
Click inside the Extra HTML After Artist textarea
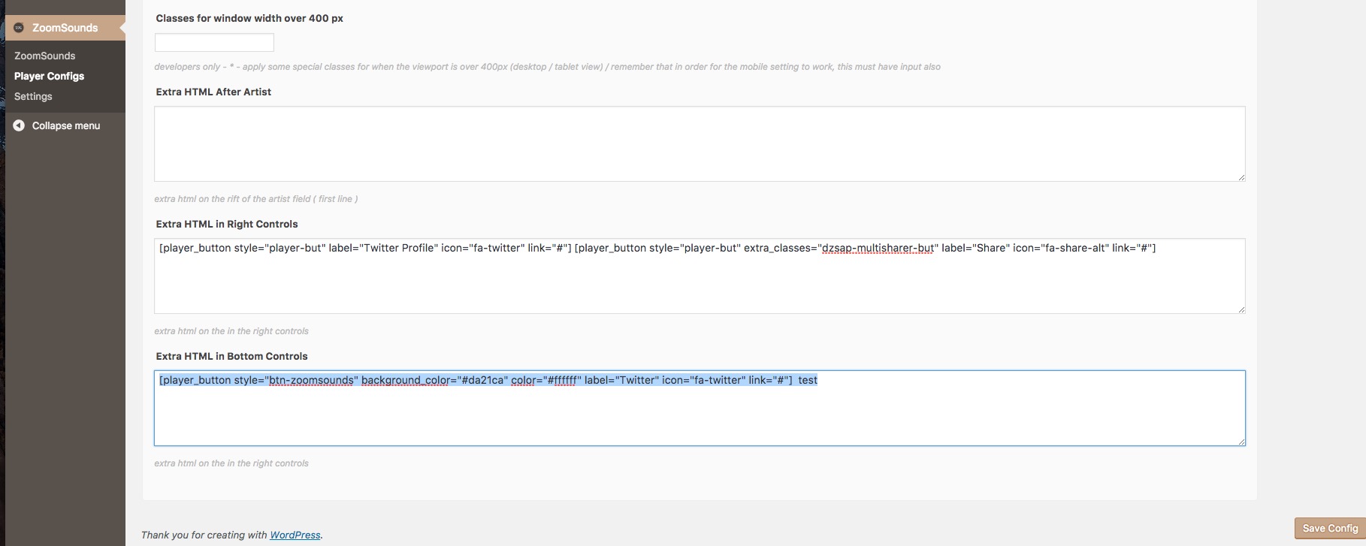pyautogui.click(x=699, y=143)
